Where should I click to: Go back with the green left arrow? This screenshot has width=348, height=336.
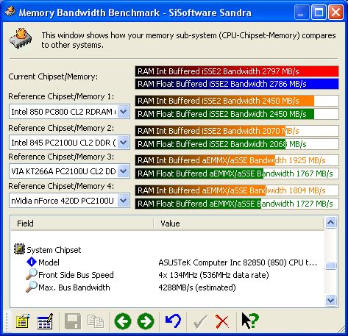tap(123, 321)
